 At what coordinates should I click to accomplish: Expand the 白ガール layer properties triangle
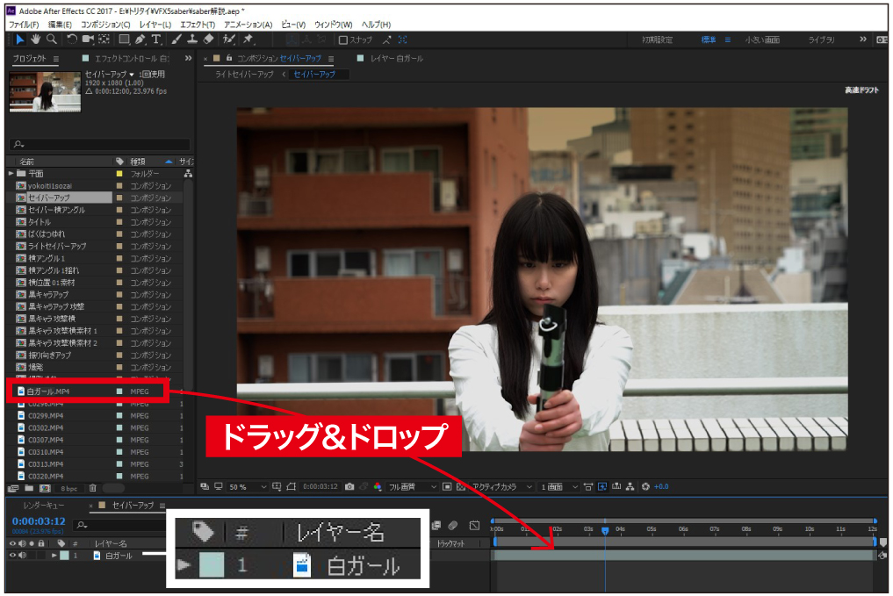tap(54, 556)
